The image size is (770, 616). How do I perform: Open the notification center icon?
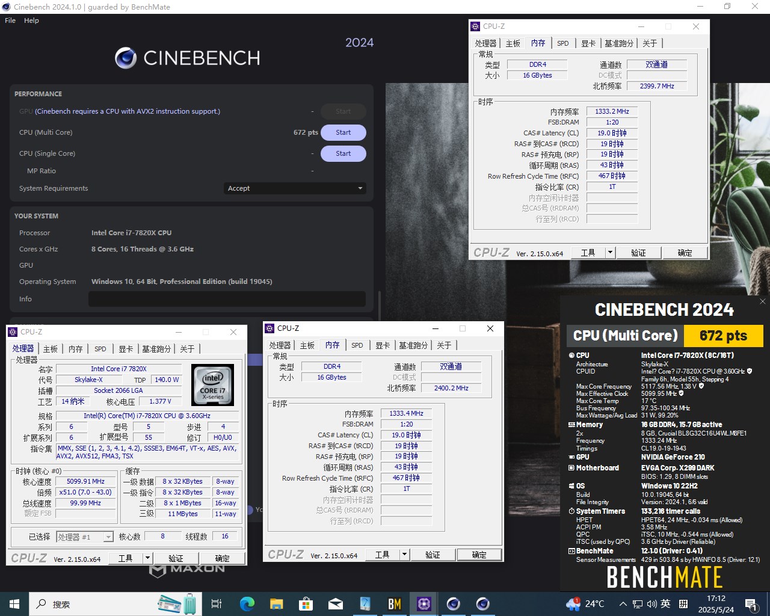click(751, 604)
